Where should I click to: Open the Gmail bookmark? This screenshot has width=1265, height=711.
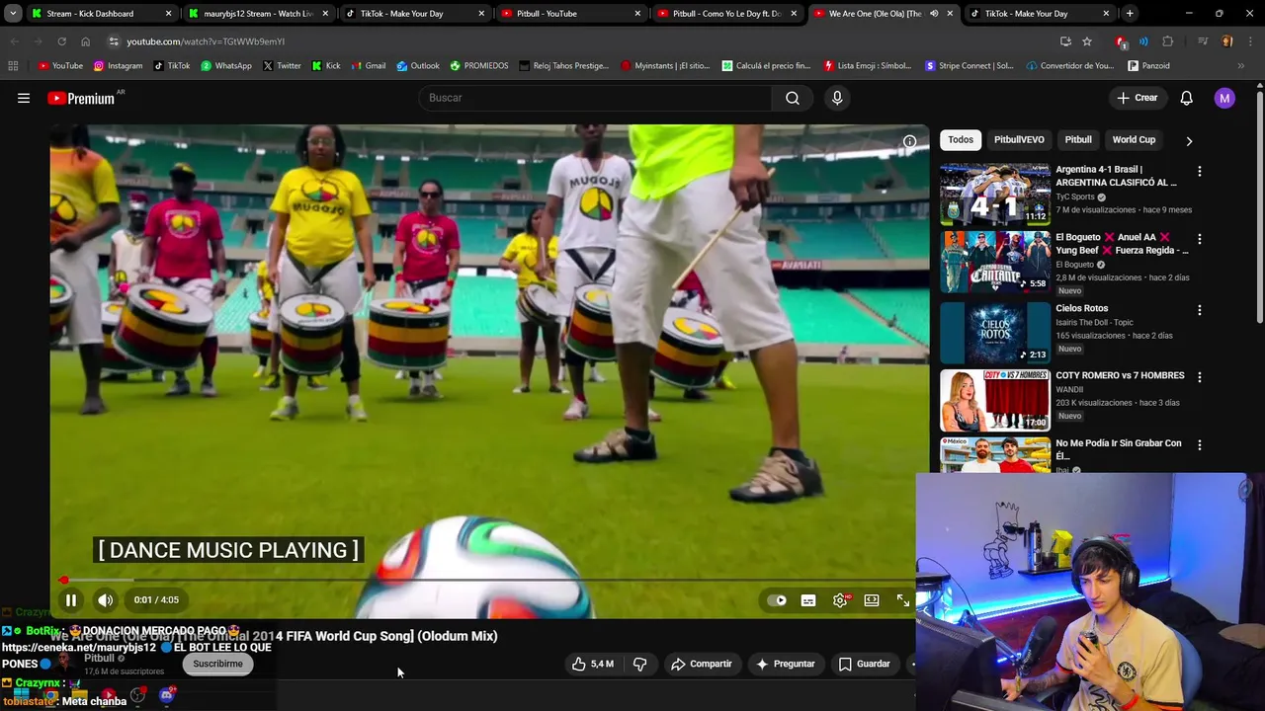point(369,66)
